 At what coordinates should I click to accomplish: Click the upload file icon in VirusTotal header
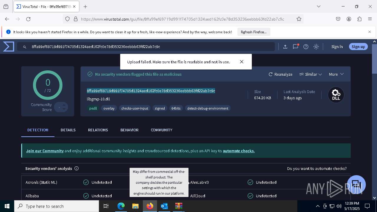point(285,47)
